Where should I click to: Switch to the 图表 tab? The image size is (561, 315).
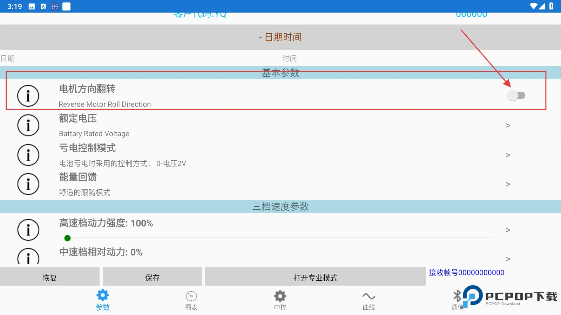[191, 300]
